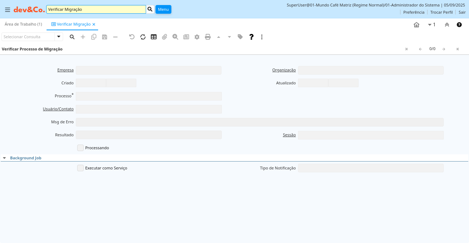Click the Processo input field
469x243 pixels.
click(x=149, y=96)
